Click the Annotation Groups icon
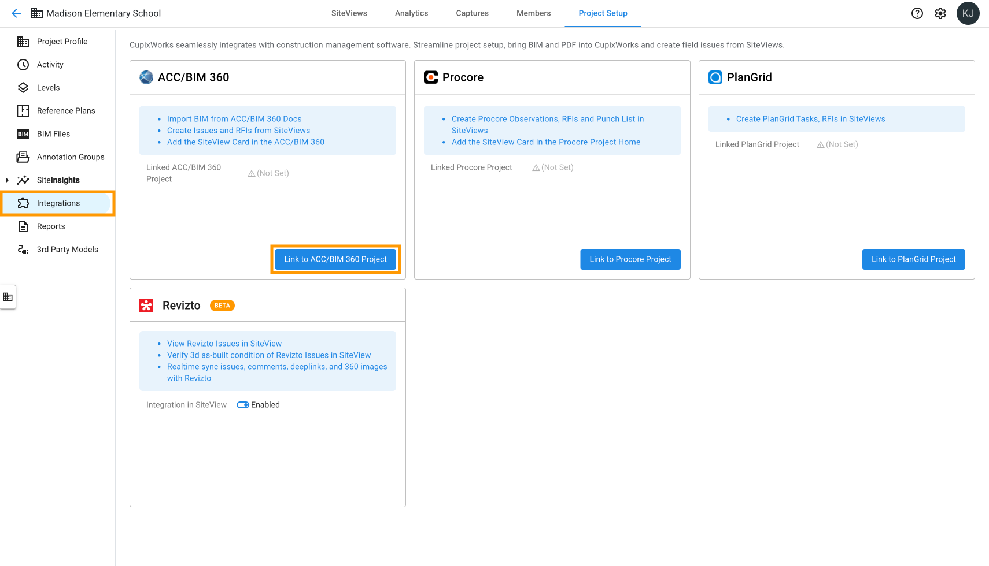This screenshot has height=566, width=989. pos(23,157)
